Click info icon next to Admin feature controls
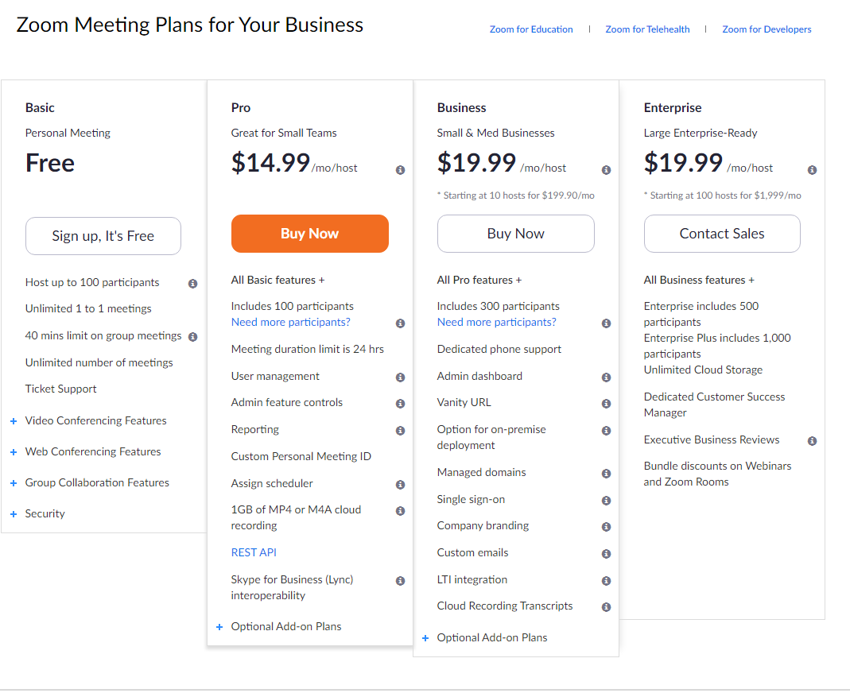This screenshot has width=850, height=693. click(400, 404)
